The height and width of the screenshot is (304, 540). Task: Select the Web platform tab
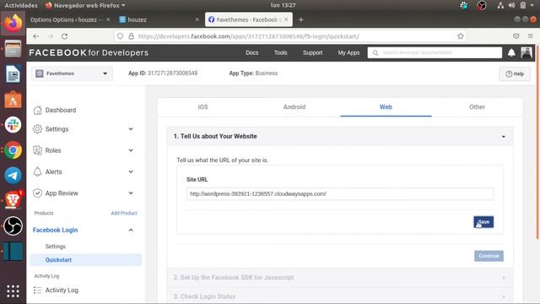click(386, 107)
